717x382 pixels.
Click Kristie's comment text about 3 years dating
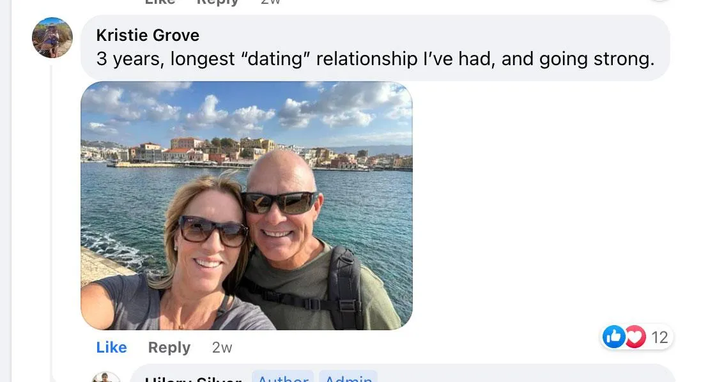[x=375, y=59]
